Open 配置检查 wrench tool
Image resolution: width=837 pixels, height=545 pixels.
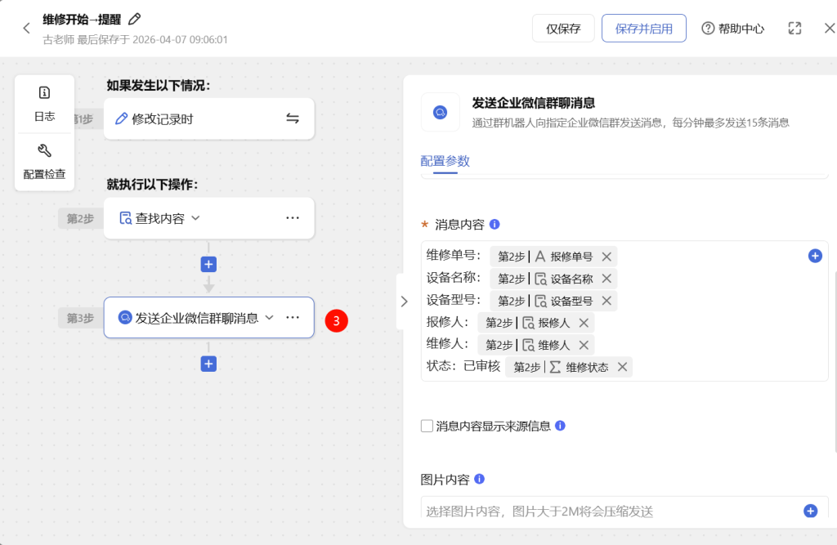[44, 162]
